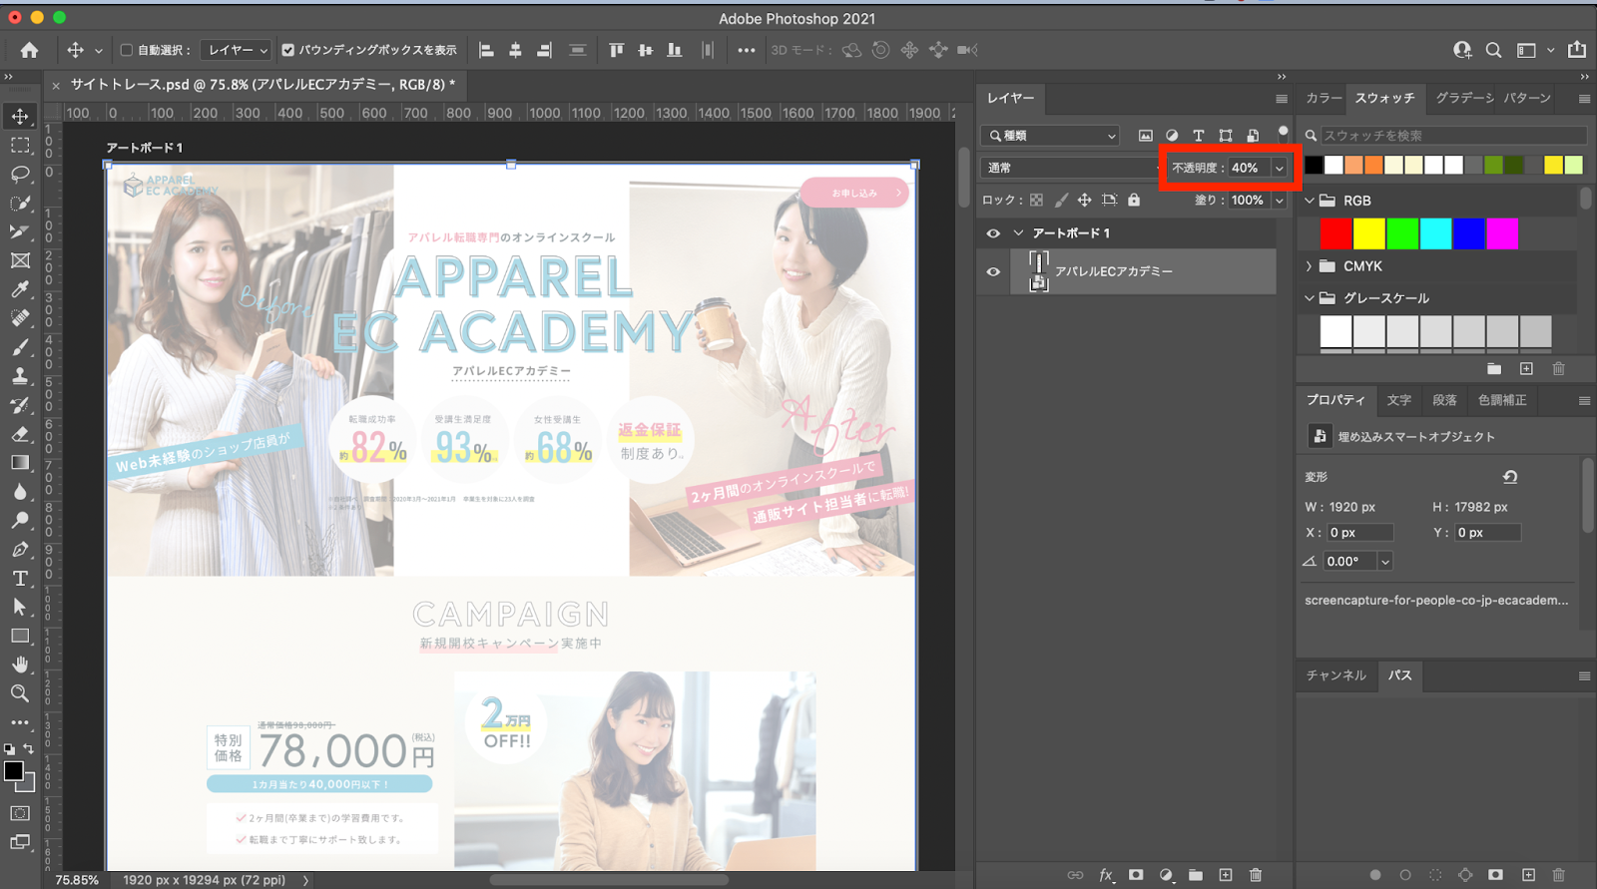The height and width of the screenshot is (889, 1597).
Task: Click the opacity 40% value field
Action: click(x=1249, y=168)
